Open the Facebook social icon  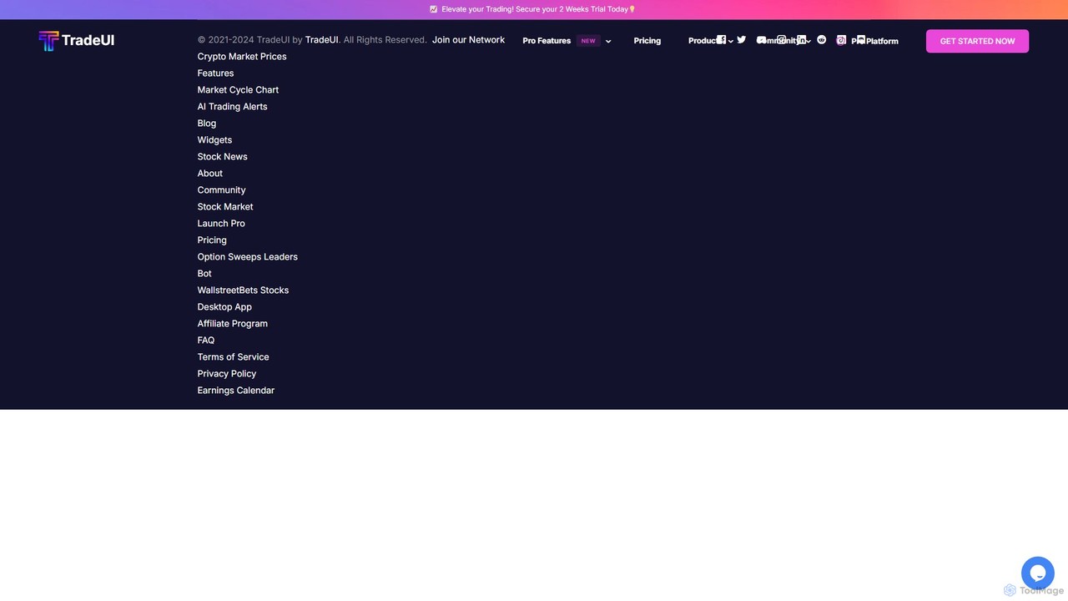click(722, 40)
